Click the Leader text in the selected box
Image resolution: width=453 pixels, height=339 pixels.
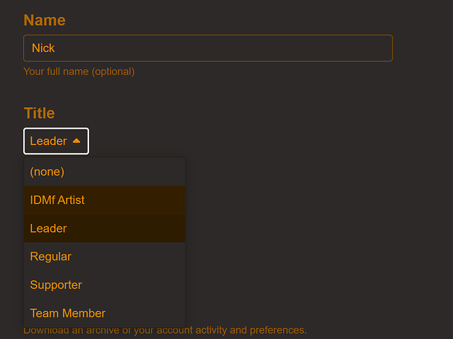tap(48, 141)
